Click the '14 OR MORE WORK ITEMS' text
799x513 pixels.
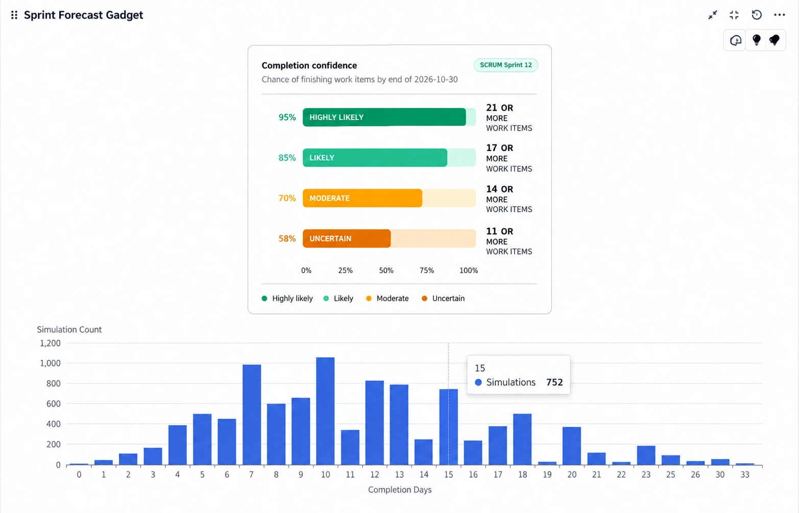pyautogui.click(x=509, y=199)
